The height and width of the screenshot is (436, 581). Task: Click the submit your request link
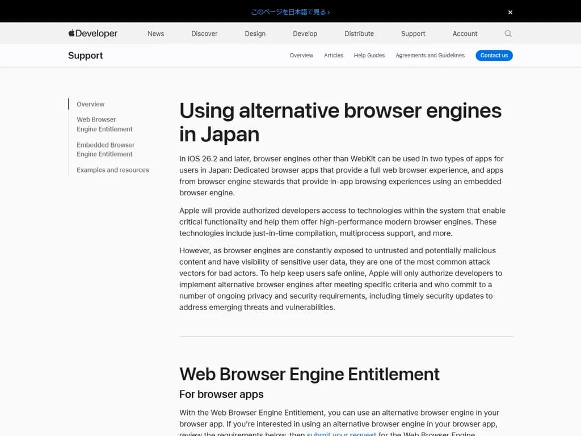341,434
